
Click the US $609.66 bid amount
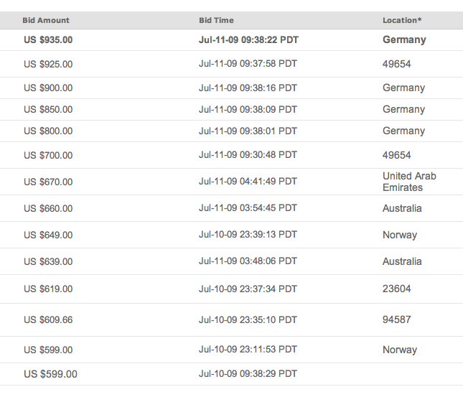pos(48,320)
